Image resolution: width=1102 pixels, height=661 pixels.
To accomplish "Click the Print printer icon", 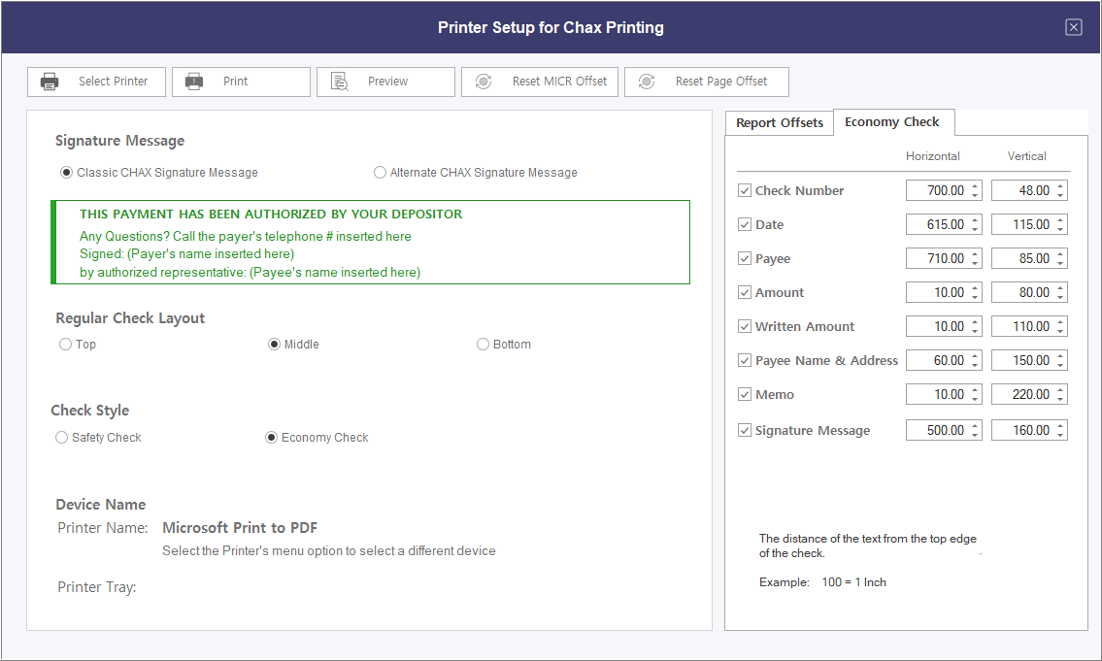I will 194,82.
